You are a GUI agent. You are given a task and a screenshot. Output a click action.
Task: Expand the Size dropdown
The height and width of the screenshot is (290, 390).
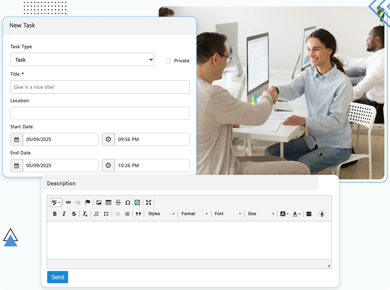(x=261, y=214)
